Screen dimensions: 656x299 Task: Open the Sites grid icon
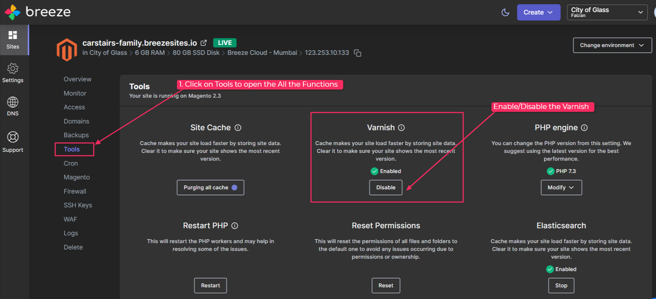(13, 35)
